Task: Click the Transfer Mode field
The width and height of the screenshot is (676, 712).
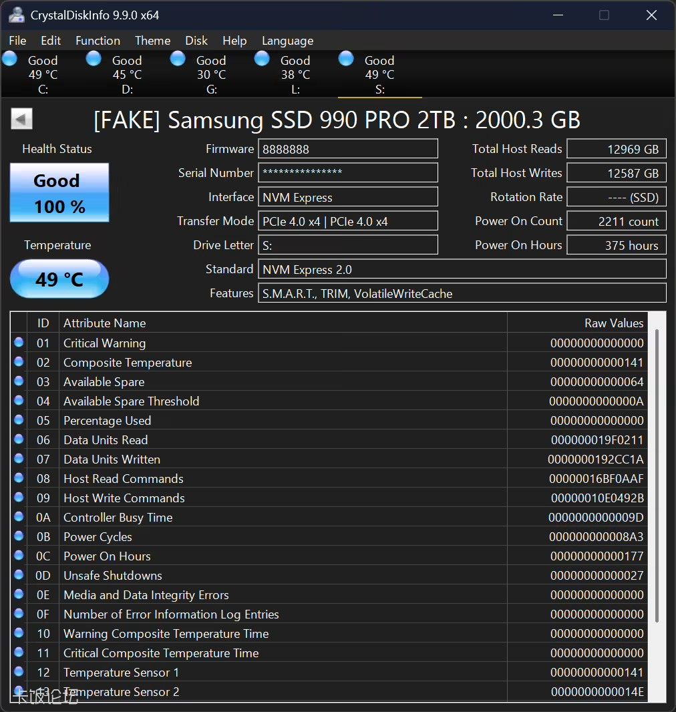Action: 348,221
